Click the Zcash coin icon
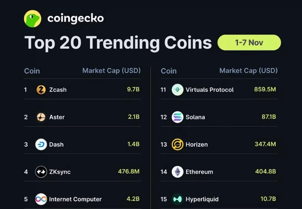Image resolution: width=302 pixels, height=209 pixels. click(41, 90)
